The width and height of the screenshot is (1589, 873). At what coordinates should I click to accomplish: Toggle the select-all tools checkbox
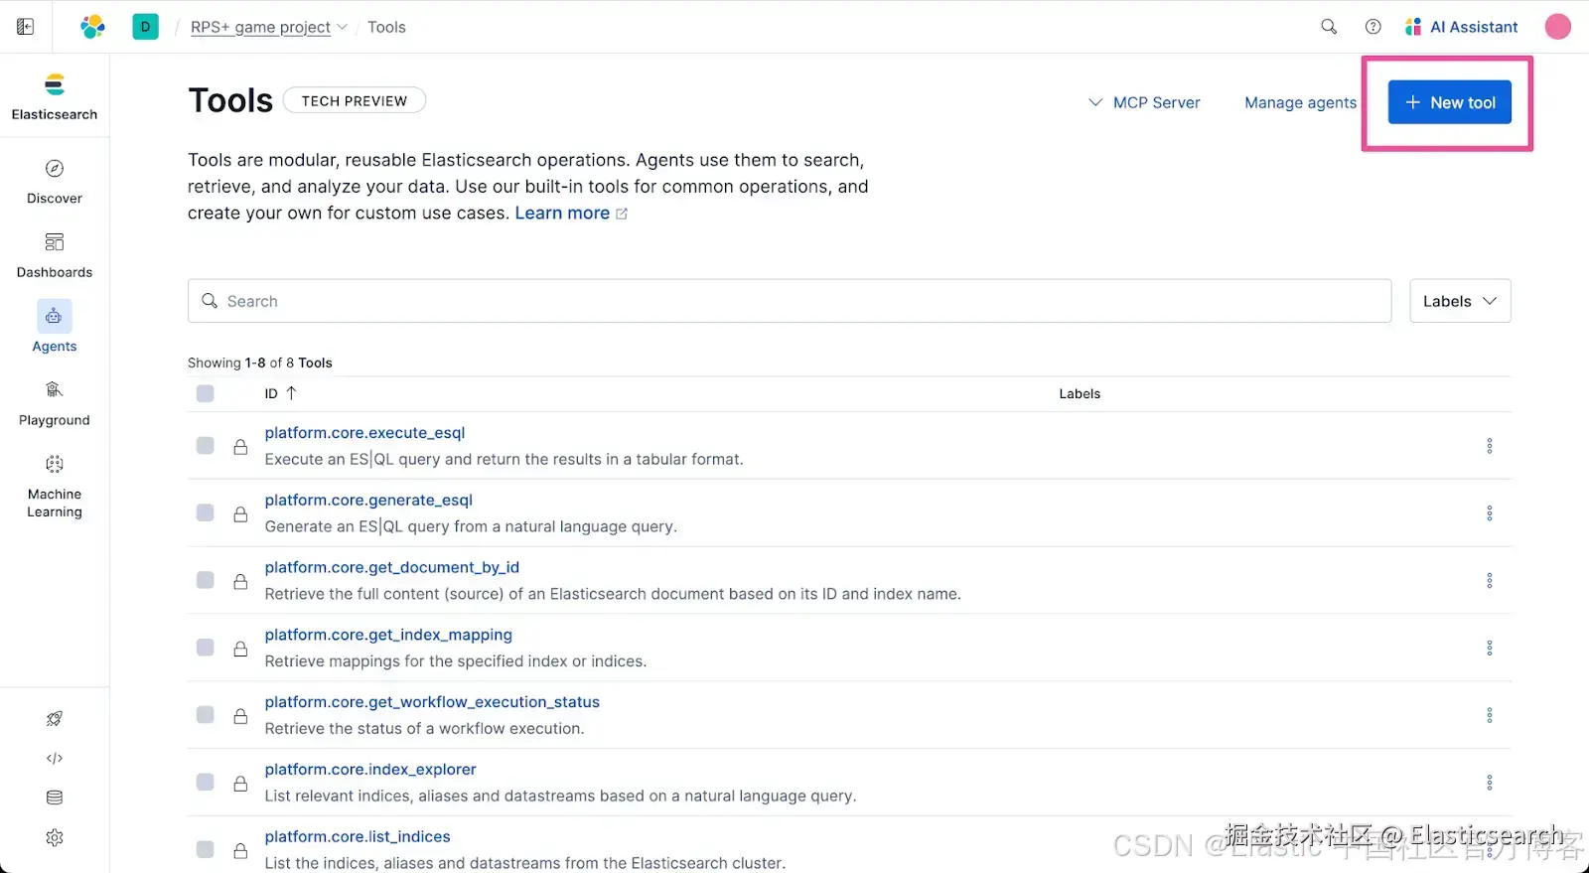click(206, 393)
